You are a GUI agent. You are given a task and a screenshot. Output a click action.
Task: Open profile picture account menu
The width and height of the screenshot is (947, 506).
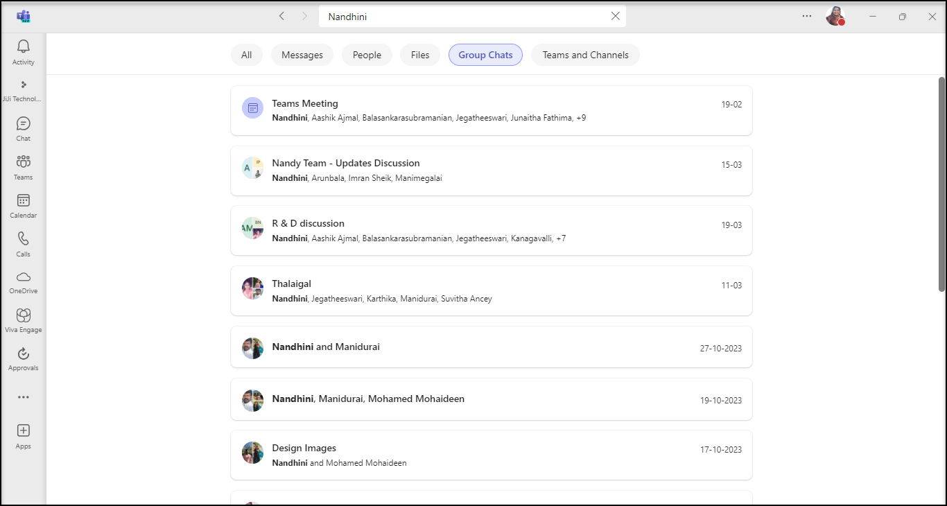[835, 16]
